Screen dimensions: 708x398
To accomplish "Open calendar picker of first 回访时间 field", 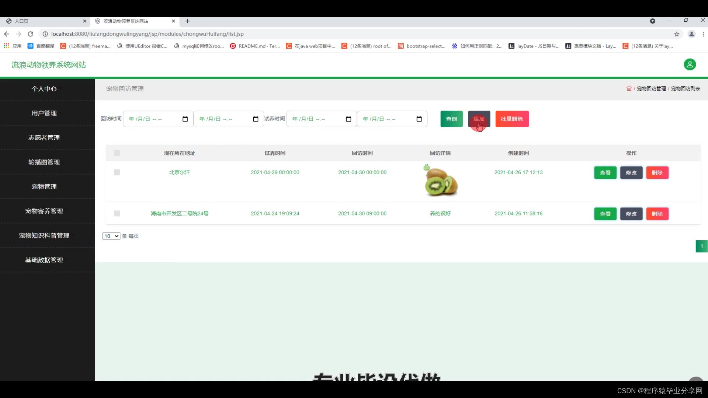I will pos(185,119).
